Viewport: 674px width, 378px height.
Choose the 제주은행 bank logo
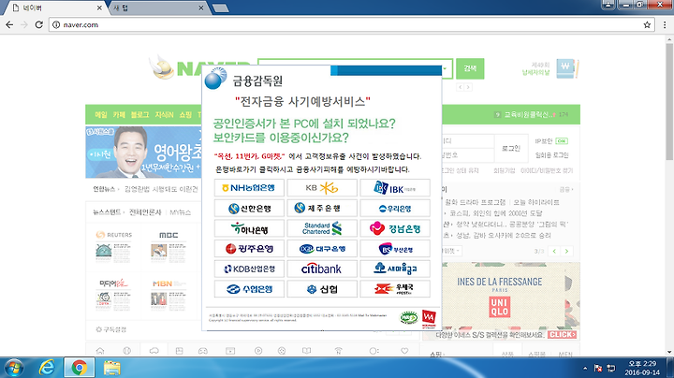tap(322, 209)
